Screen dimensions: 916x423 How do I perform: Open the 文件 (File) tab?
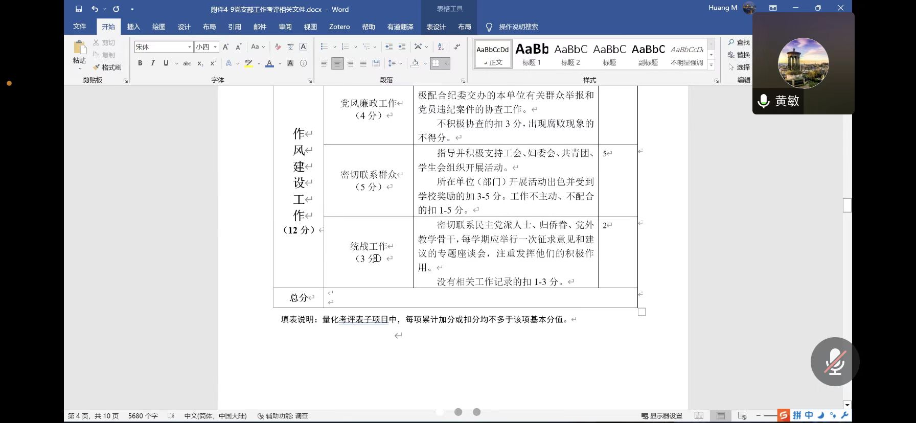(x=79, y=27)
